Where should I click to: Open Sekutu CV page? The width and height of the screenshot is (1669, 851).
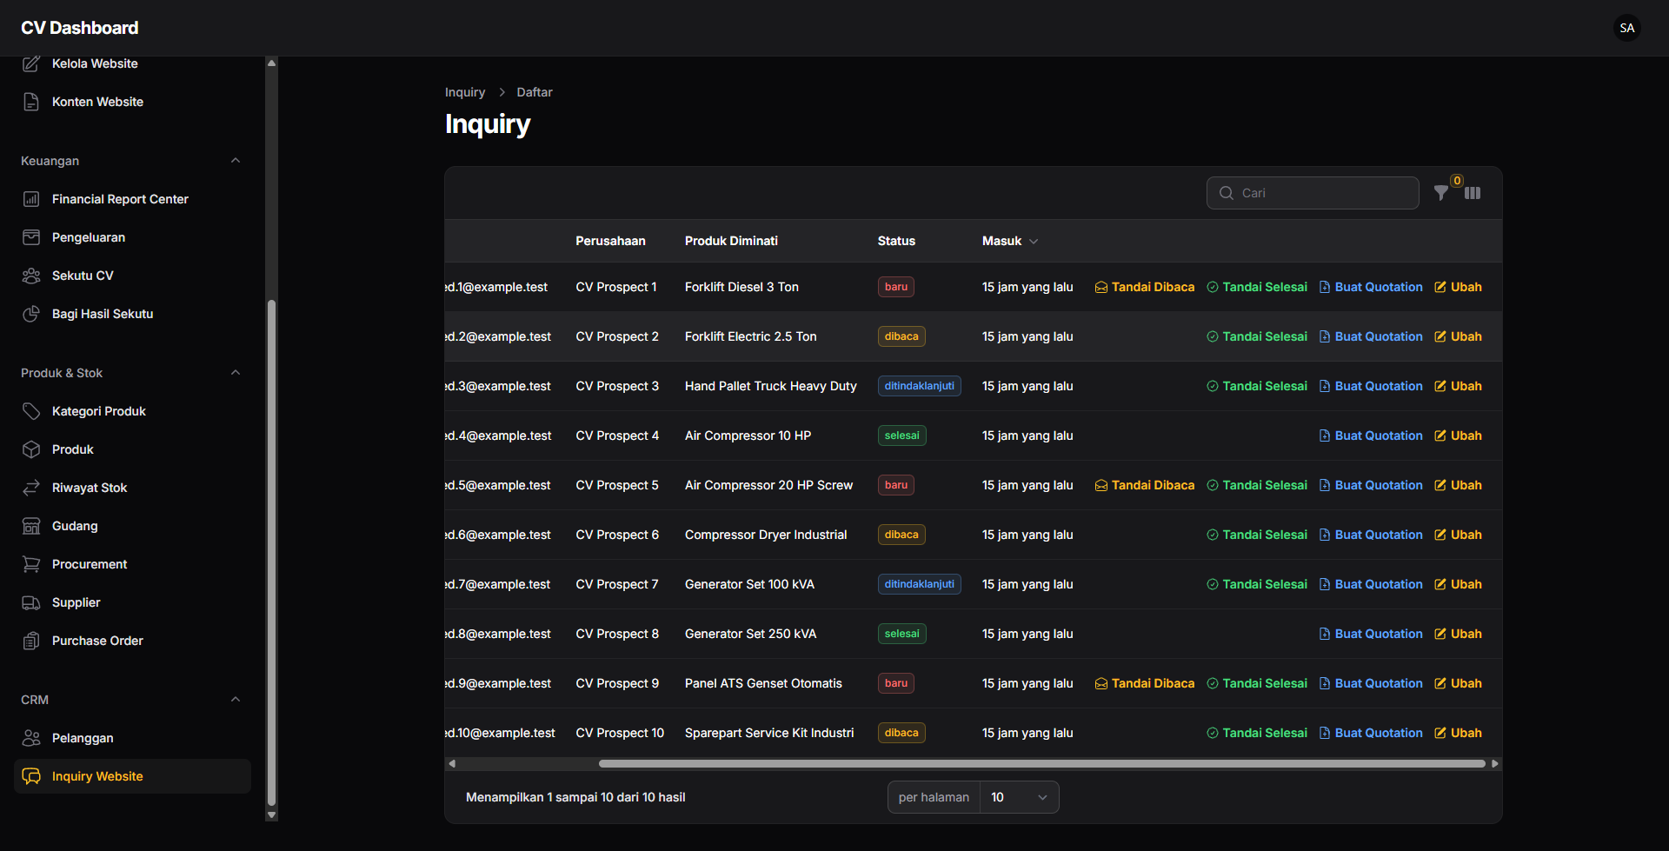83,276
